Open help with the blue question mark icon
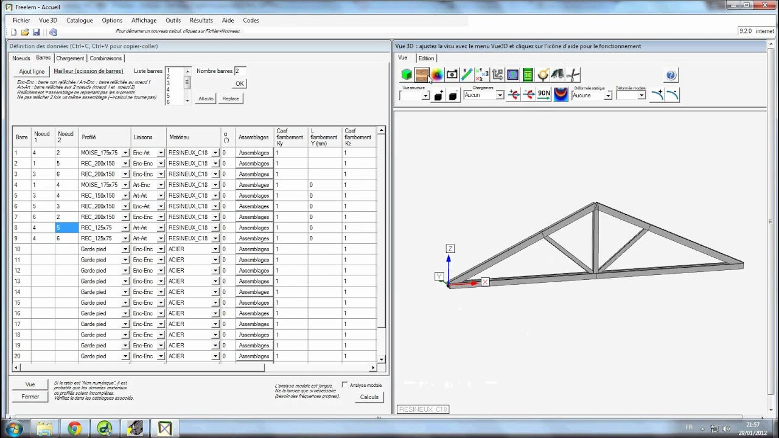 671,75
